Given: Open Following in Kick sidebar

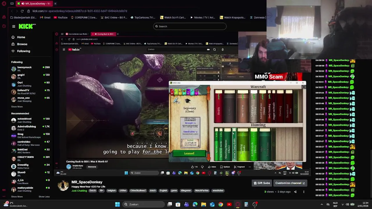Looking at the screenshot, I should [x=21, y=51].
